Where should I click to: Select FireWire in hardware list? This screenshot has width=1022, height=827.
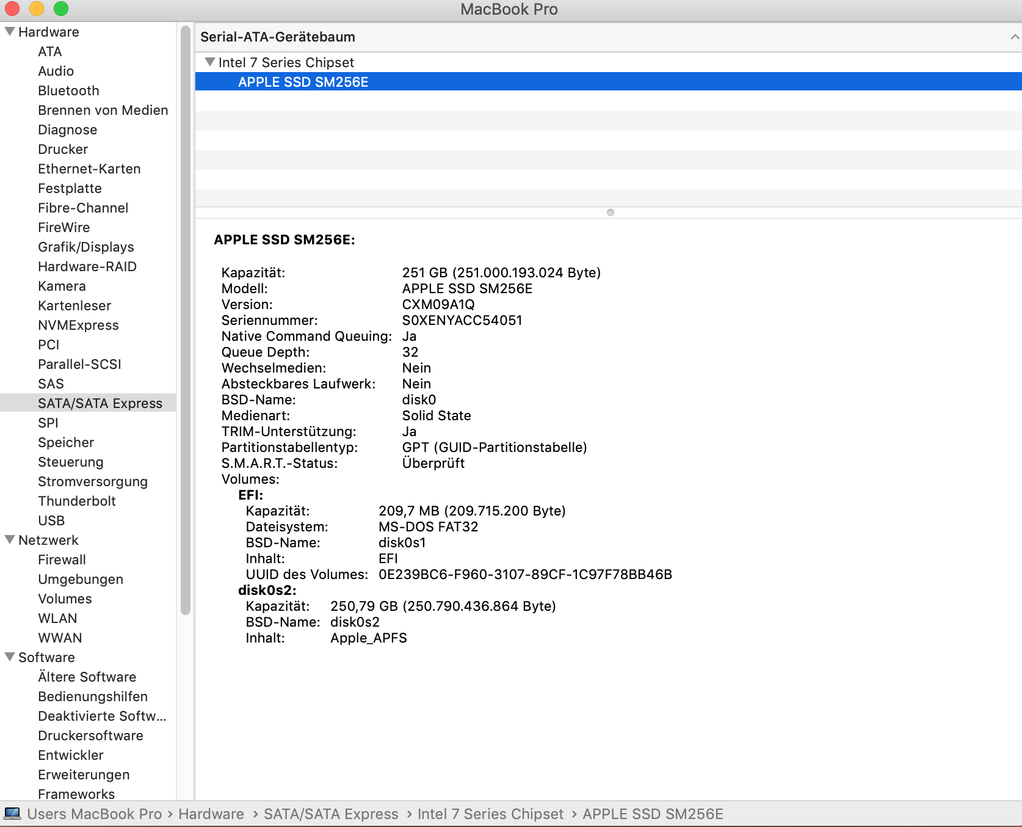point(64,228)
